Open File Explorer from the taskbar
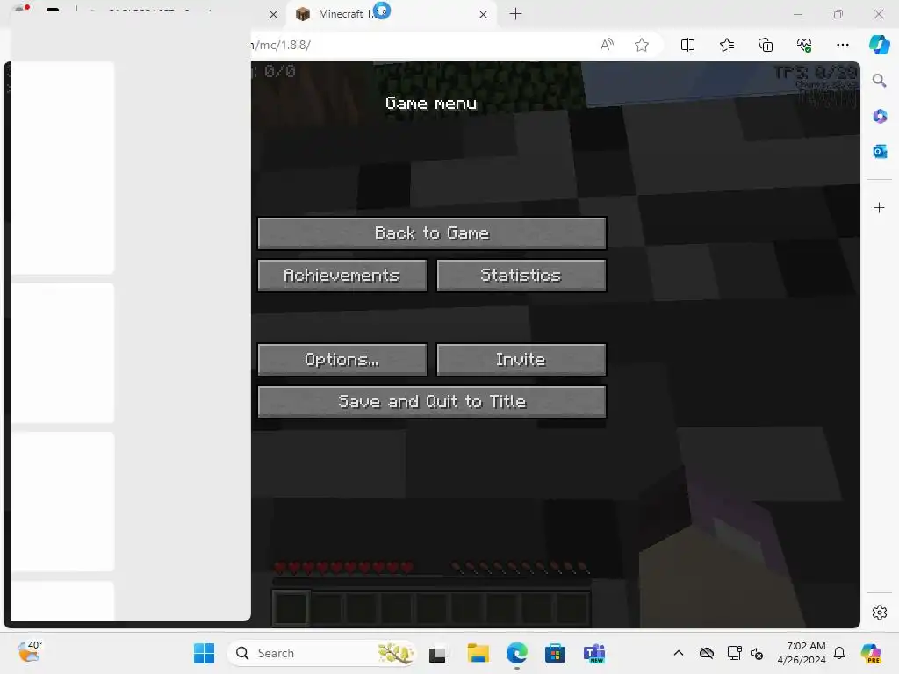899x674 pixels. [x=478, y=653]
